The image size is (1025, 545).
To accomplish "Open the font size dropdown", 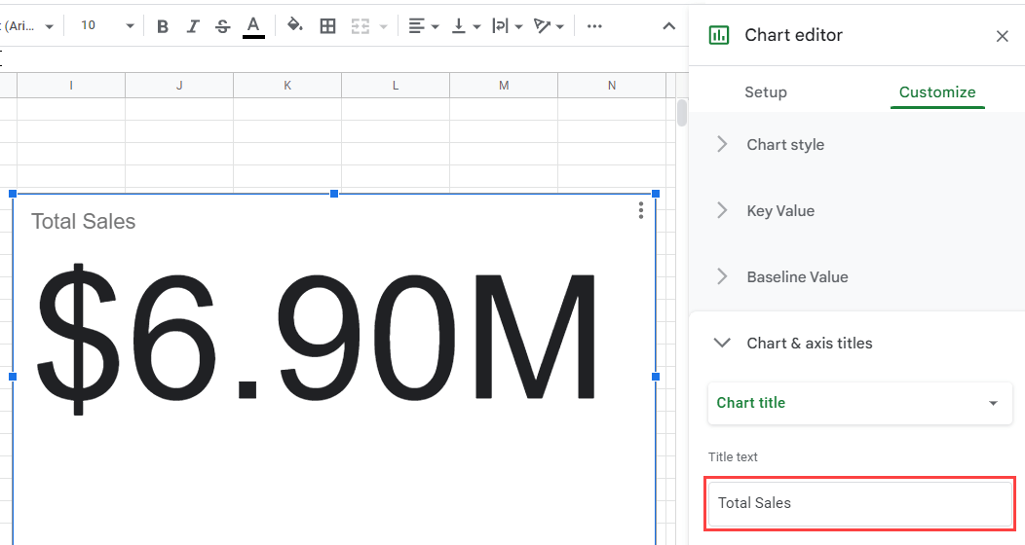I will [107, 25].
